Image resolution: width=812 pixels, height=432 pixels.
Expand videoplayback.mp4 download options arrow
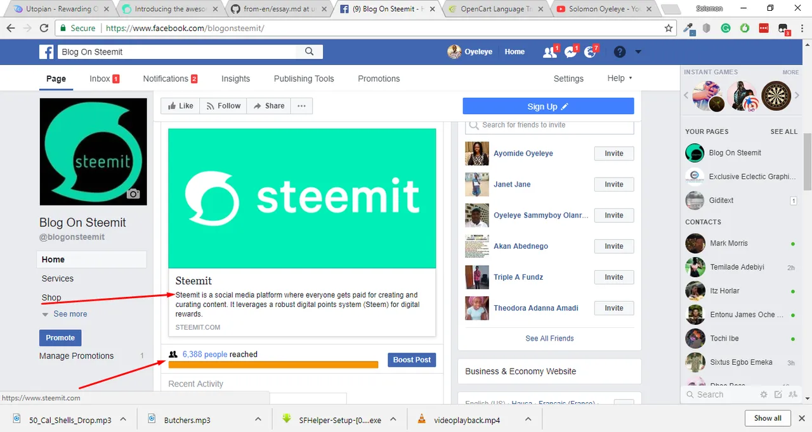tap(528, 419)
